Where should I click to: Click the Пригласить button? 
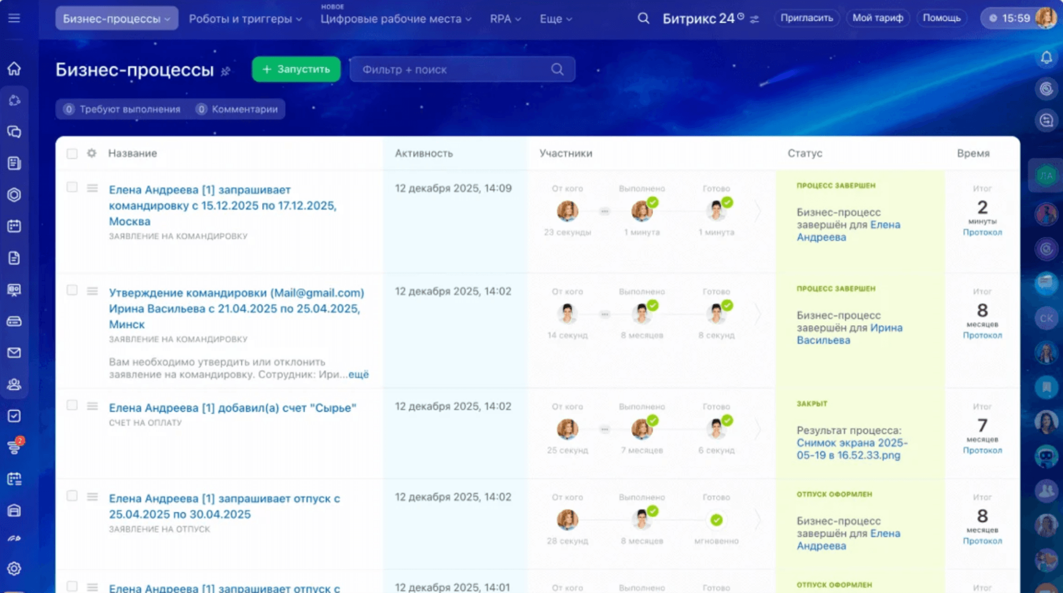[x=807, y=18]
